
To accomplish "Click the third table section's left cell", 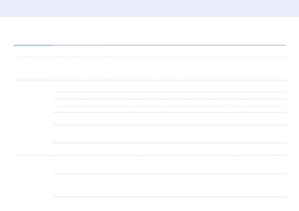I will 33,176.
